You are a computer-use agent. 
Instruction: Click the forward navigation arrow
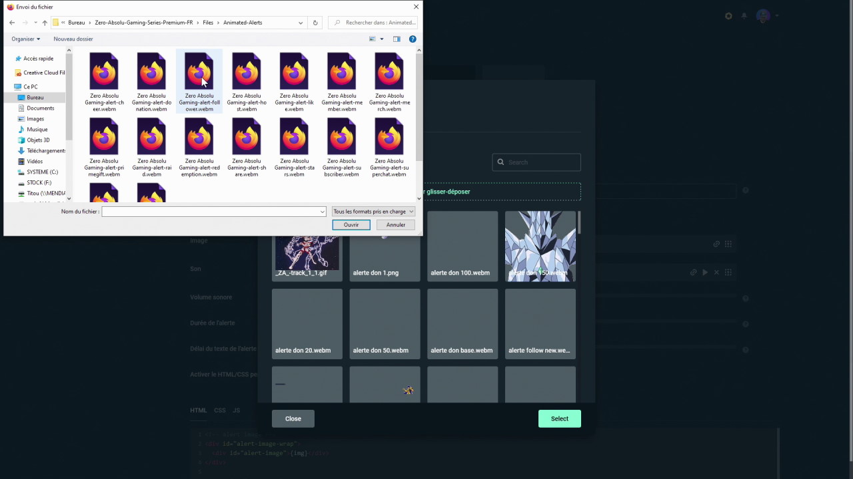[x=25, y=22]
